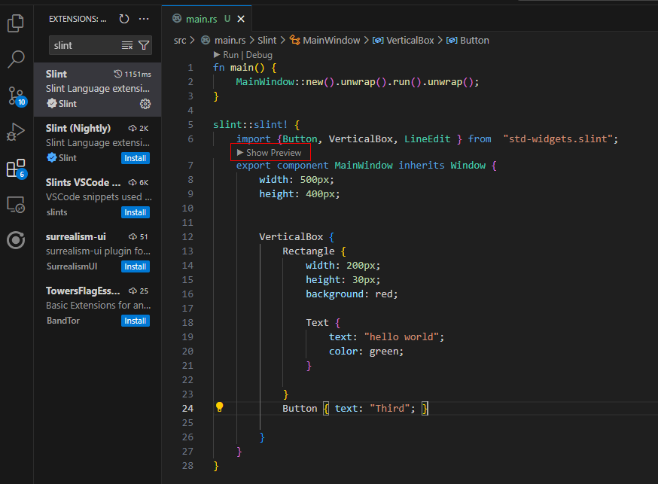The height and width of the screenshot is (484, 658).
Task: Install the surrealism-ui plugin
Action: 135,266
